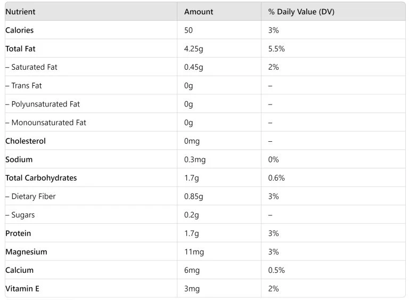Click the % Daily Value (DV) header
Image resolution: width=409 pixels, height=300 pixels.
tap(301, 12)
